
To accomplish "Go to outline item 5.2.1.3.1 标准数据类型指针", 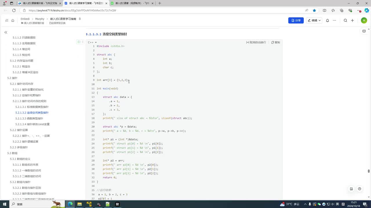I will coord(32,107).
